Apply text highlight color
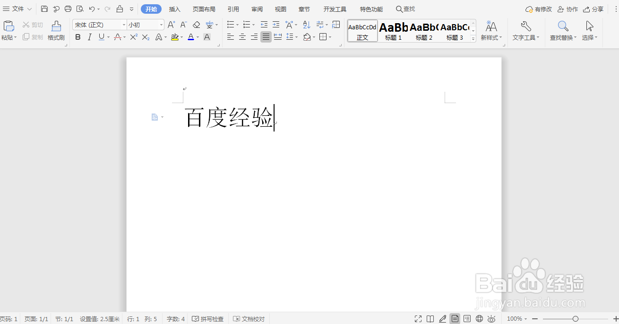 click(175, 37)
